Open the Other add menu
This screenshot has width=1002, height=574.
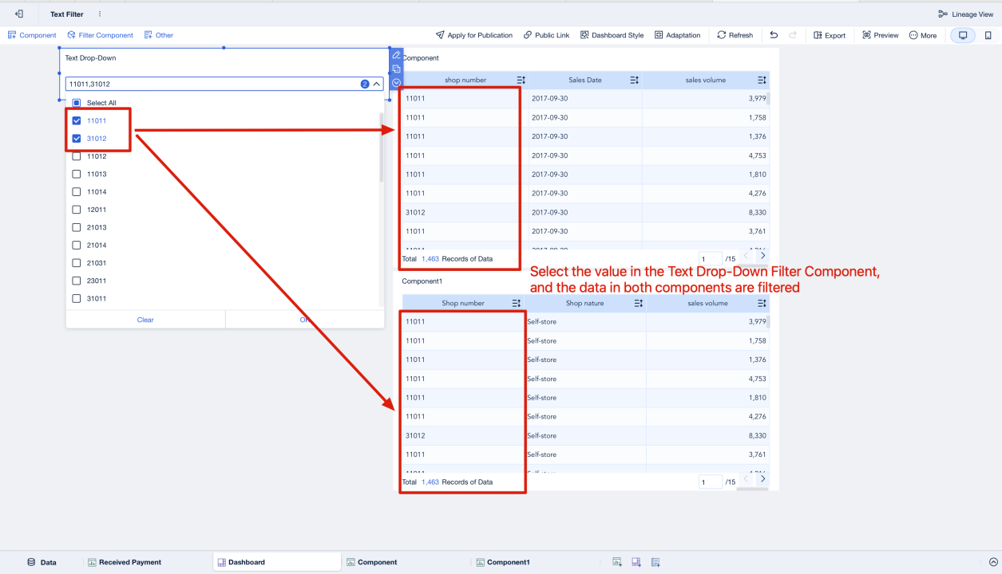pos(158,35)
